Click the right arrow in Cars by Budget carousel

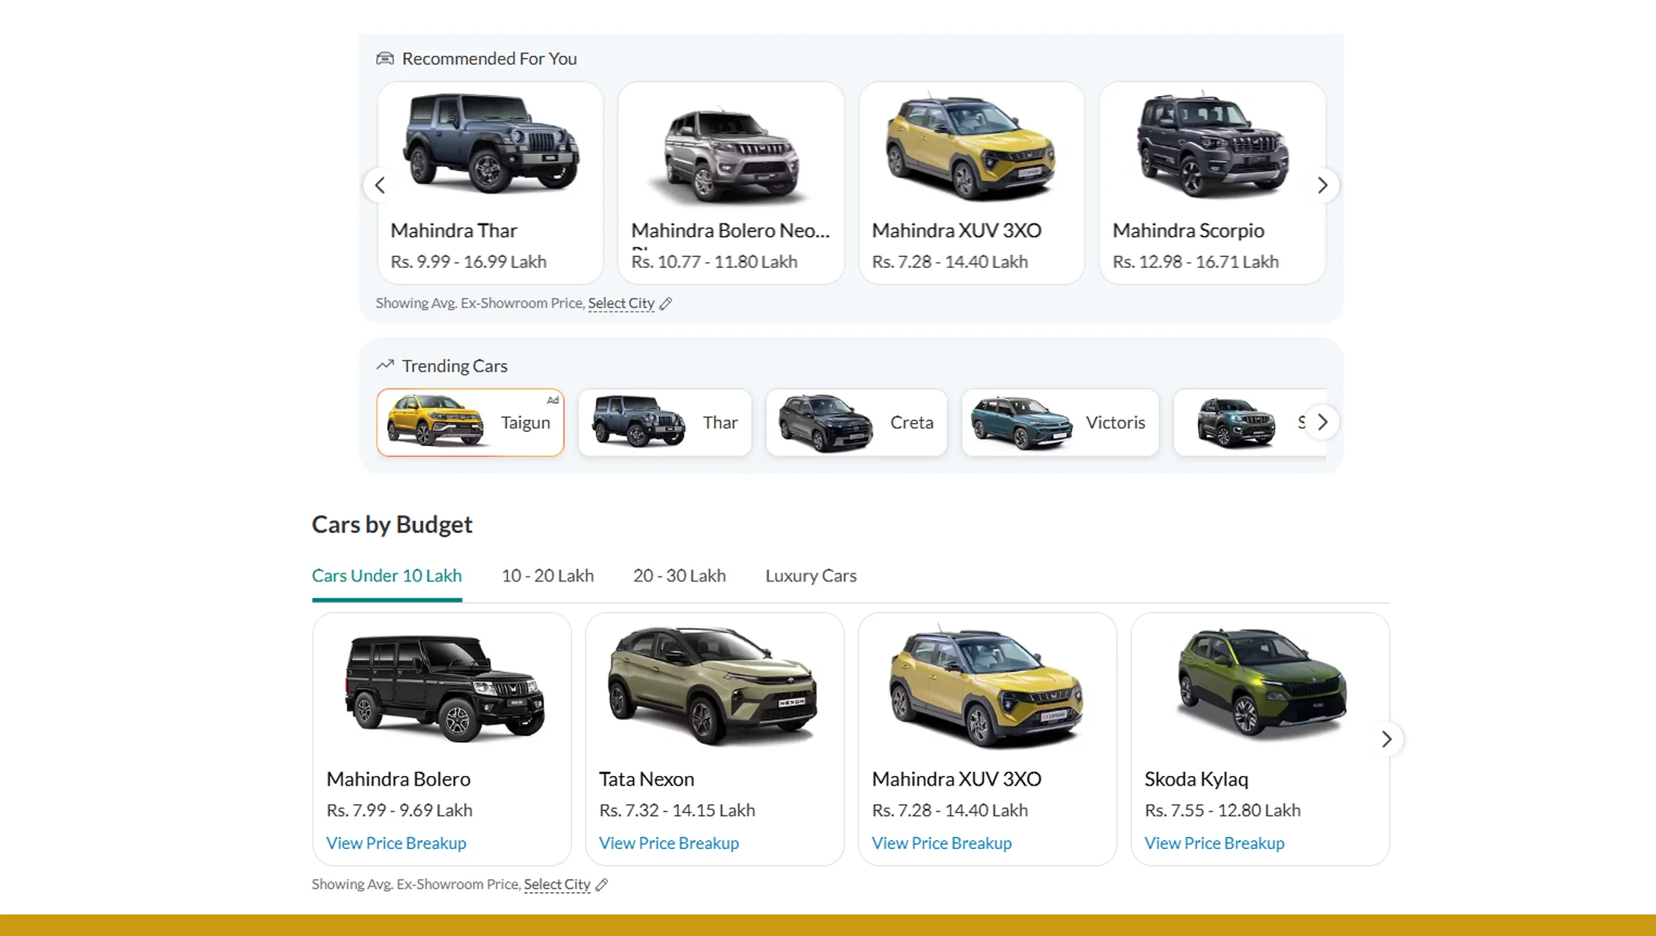(1386, 739)
